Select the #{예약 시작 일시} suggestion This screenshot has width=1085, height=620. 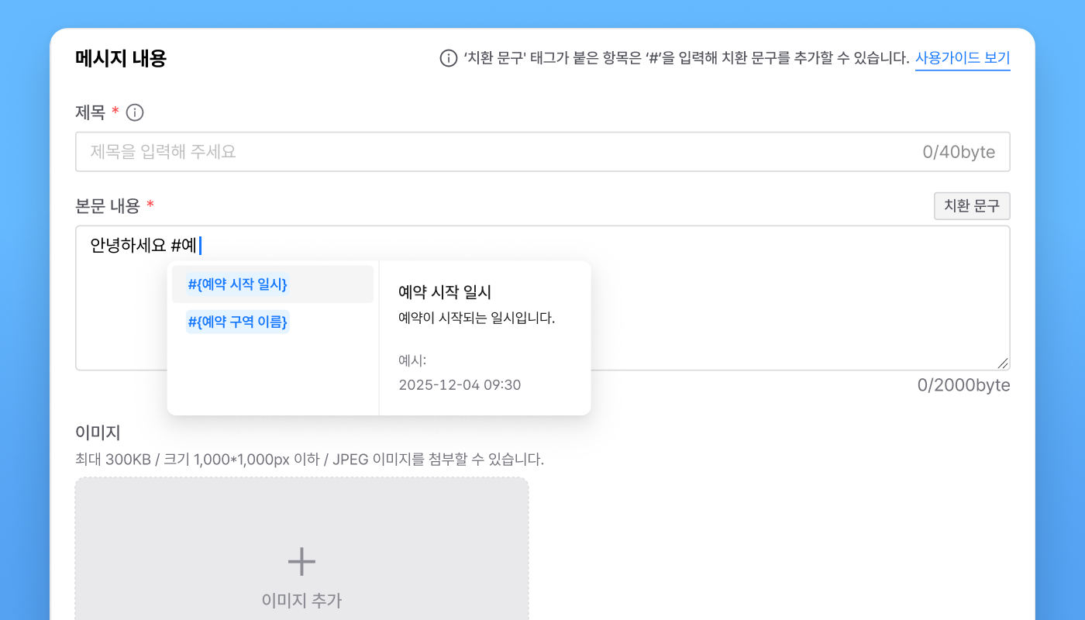click(x=238, y=284)
